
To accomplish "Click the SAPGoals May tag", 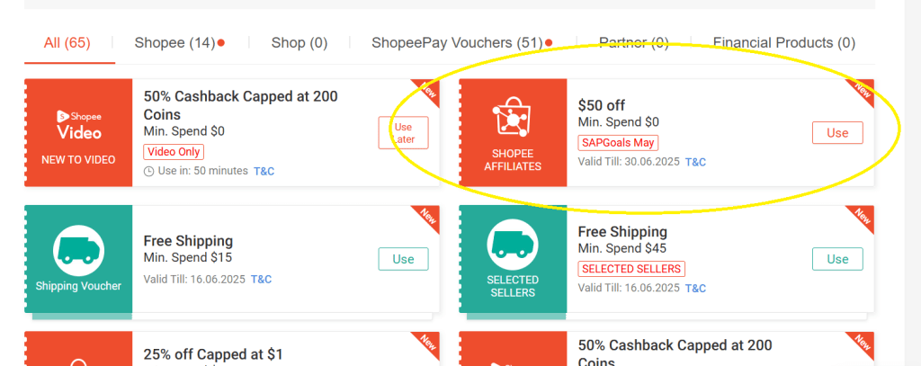I will click(618, 143).
